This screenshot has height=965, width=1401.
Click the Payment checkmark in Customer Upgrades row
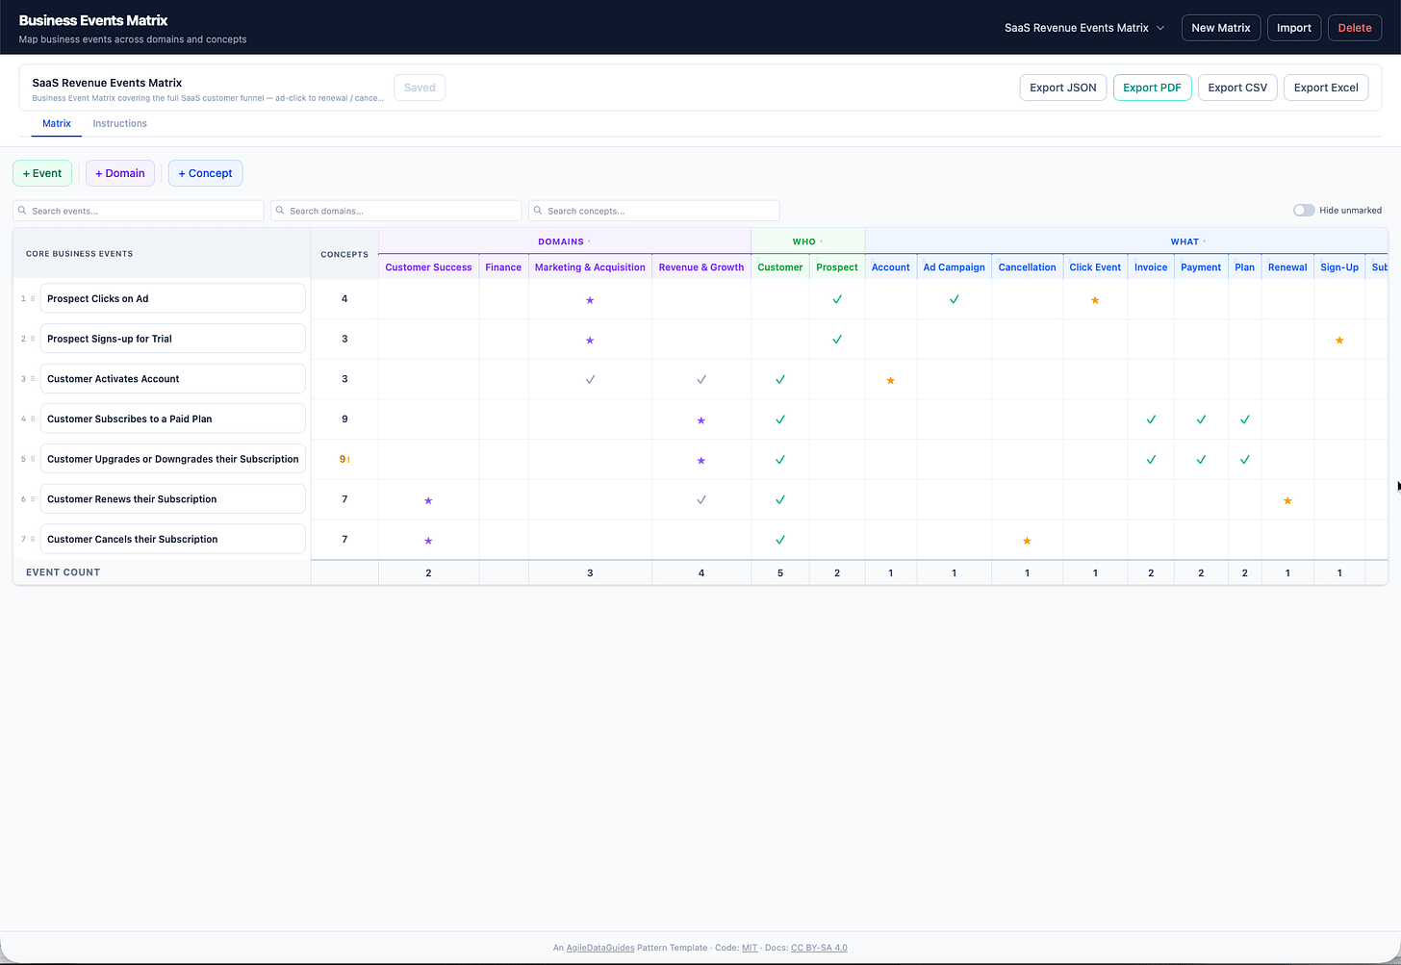click(1201, 460)
